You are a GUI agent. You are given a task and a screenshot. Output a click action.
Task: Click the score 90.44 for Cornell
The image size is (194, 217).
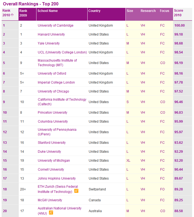click(178, 170)
